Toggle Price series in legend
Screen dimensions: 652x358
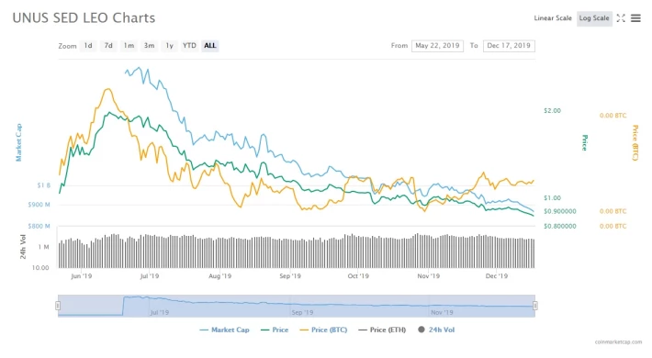[275, 330]
